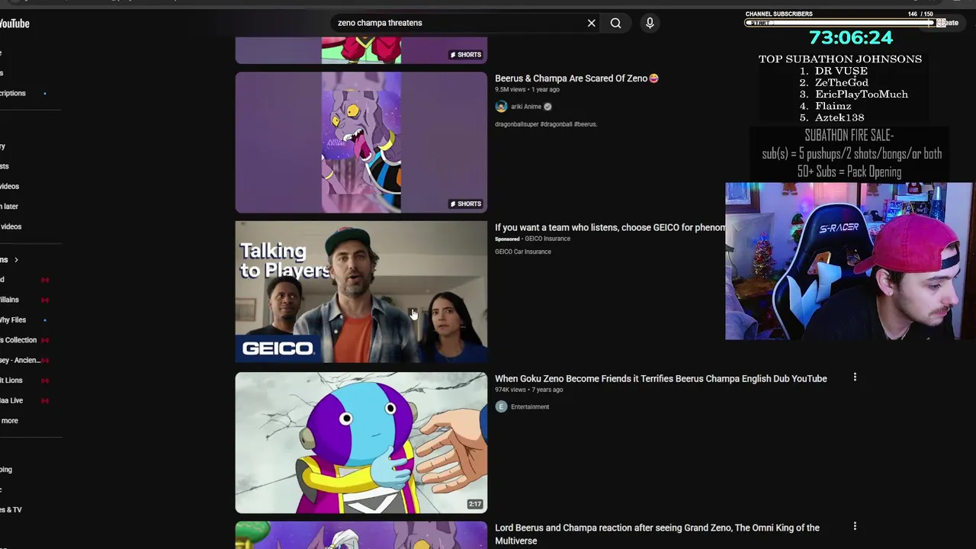976x549 pixels.
Task: Open the Entertainment channel avatar icon
Action: click(501, 406)
